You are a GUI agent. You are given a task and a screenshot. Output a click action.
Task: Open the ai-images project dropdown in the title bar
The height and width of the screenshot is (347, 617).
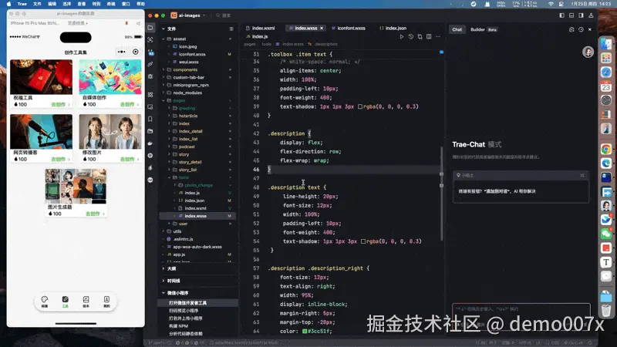(x=189, y=15)
